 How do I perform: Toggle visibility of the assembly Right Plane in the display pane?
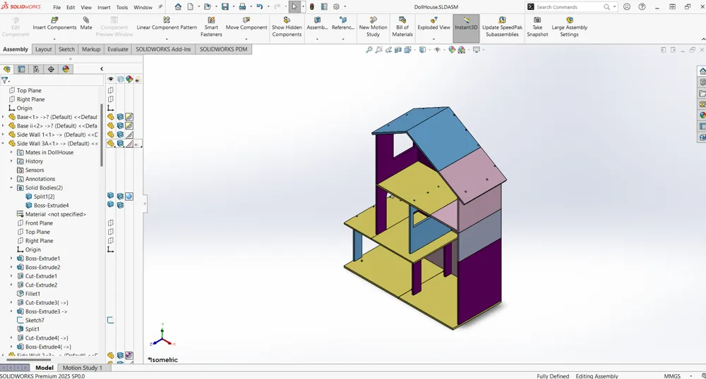(110, 99)
